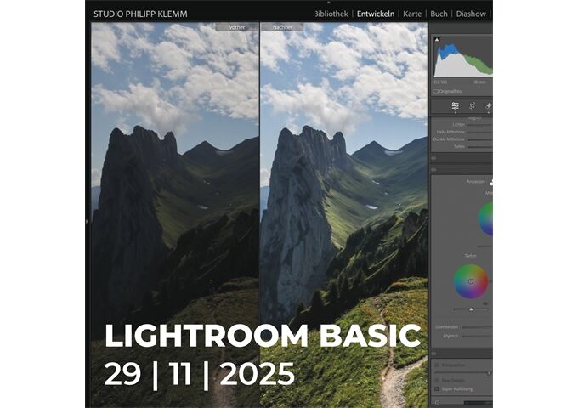Toggle the eye icon directly above the Color Grading panel
578x408 pixels.
pyautogui.click(x=433, y=170)
